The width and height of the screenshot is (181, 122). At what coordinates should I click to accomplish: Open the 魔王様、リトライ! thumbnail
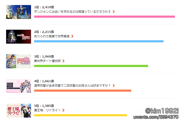point(19,111)
